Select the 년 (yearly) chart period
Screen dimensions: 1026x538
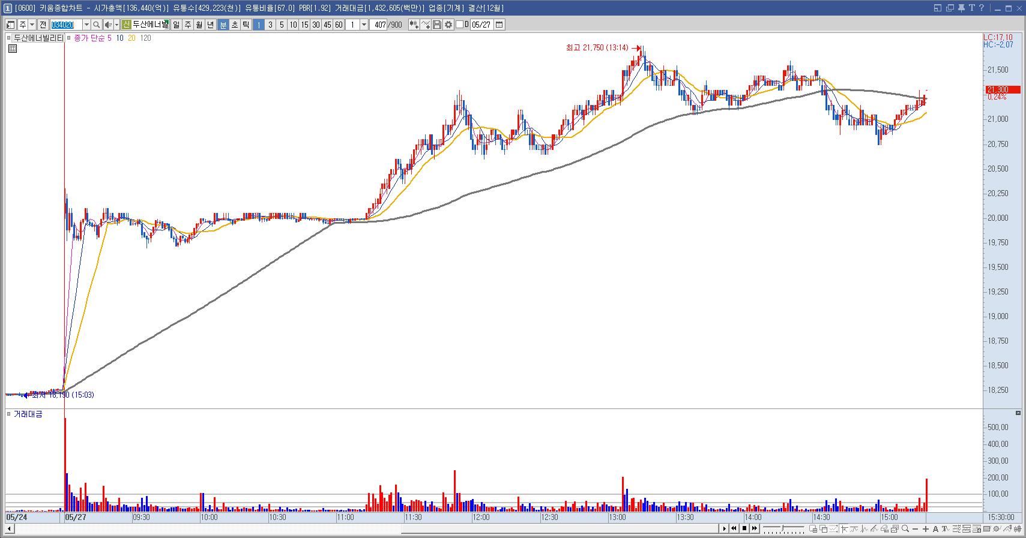tap(211, 25)
